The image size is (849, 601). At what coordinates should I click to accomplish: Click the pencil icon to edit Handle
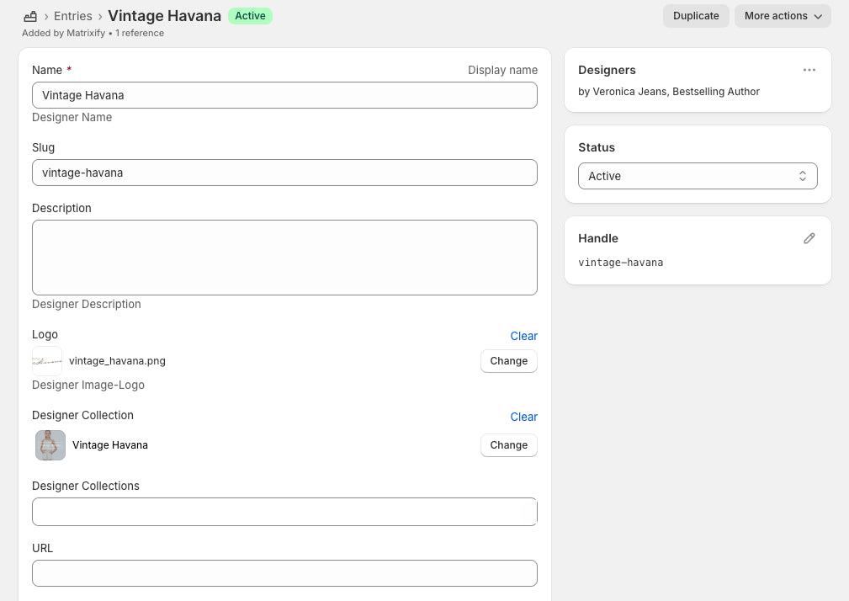click(809, 238)
